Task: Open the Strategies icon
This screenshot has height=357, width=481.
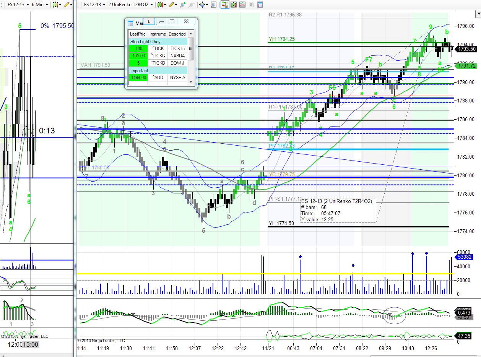Action: click(x=251, y=5)
